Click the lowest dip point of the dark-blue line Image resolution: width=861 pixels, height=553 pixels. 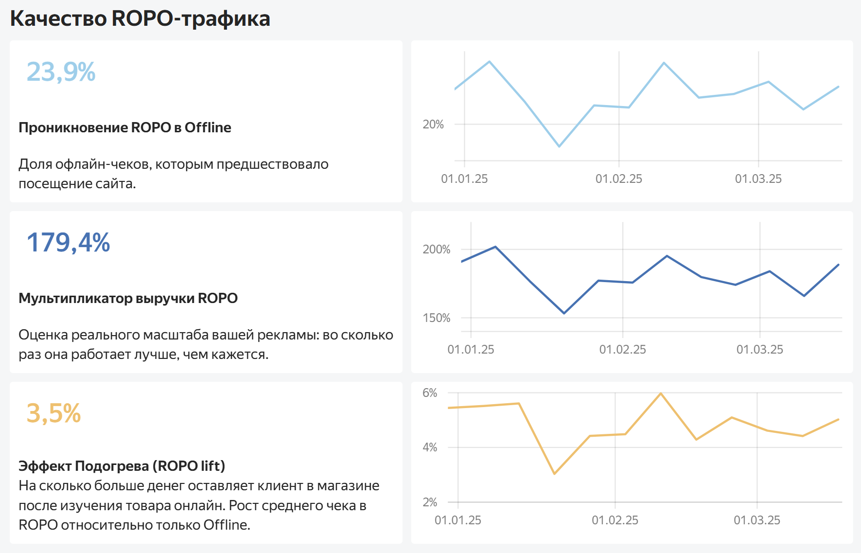pos(564,313)
